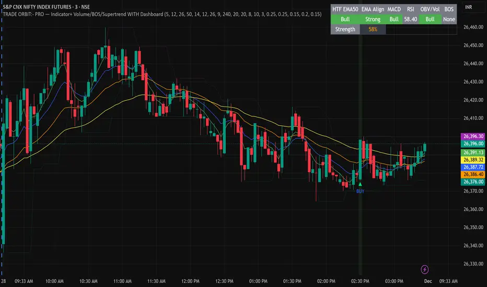487x287 pixels.
Task: Click the purple 26,396.30 price label
Action: point(473,136)
